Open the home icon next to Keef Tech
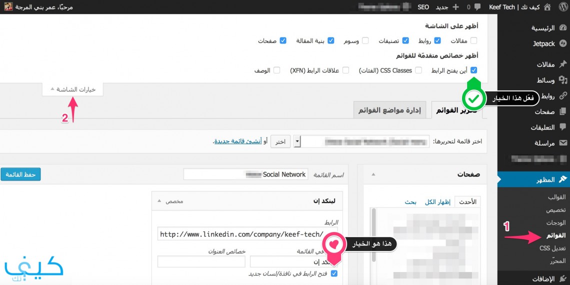This screenshot has height=285, width=570. point(546,7)
